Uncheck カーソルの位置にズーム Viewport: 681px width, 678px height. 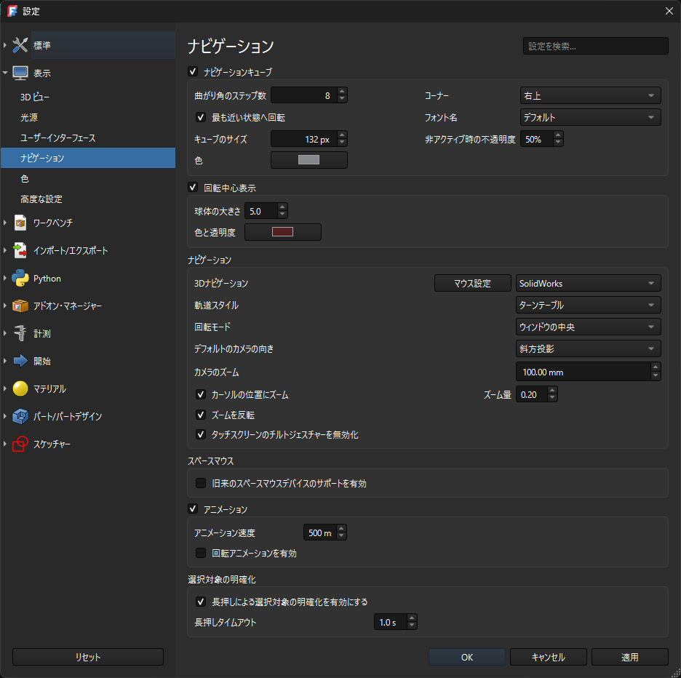201,394
